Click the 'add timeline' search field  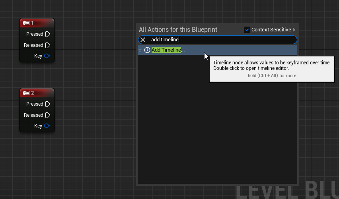(218, 40)
